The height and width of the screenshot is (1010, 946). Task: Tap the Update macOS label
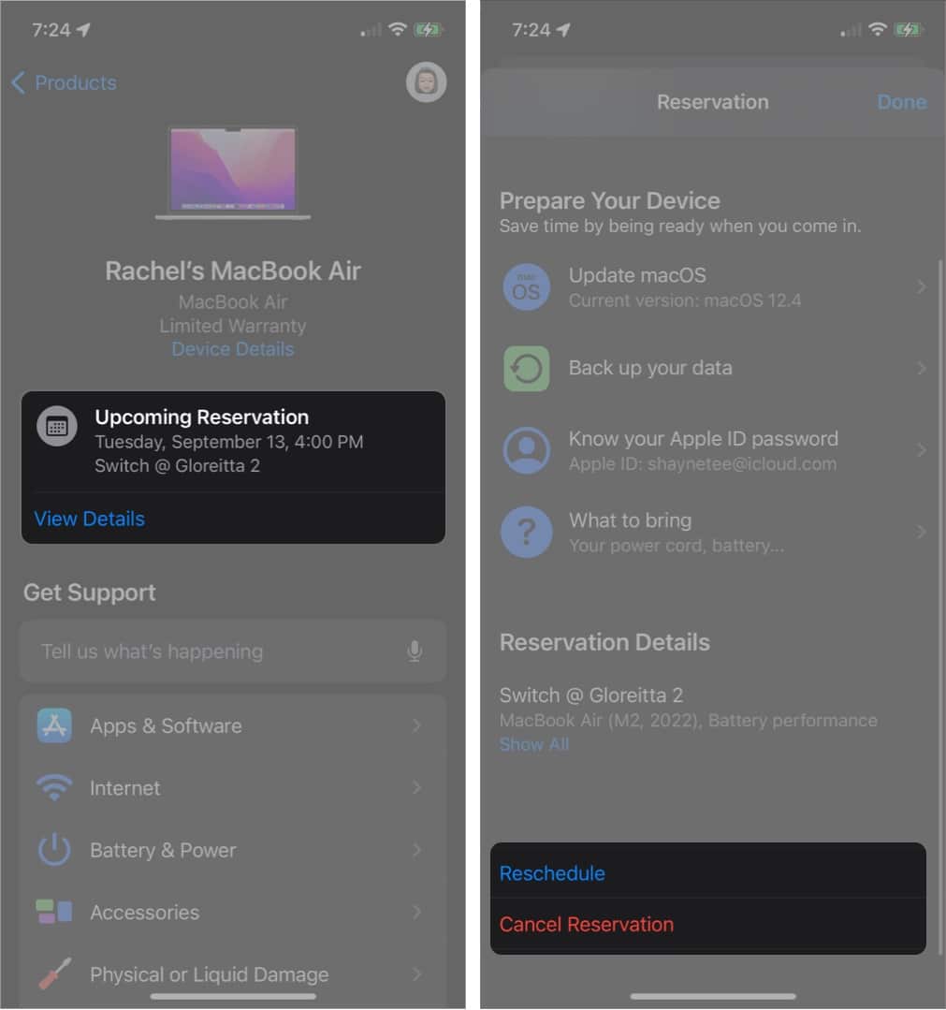[x=637, y=276]
